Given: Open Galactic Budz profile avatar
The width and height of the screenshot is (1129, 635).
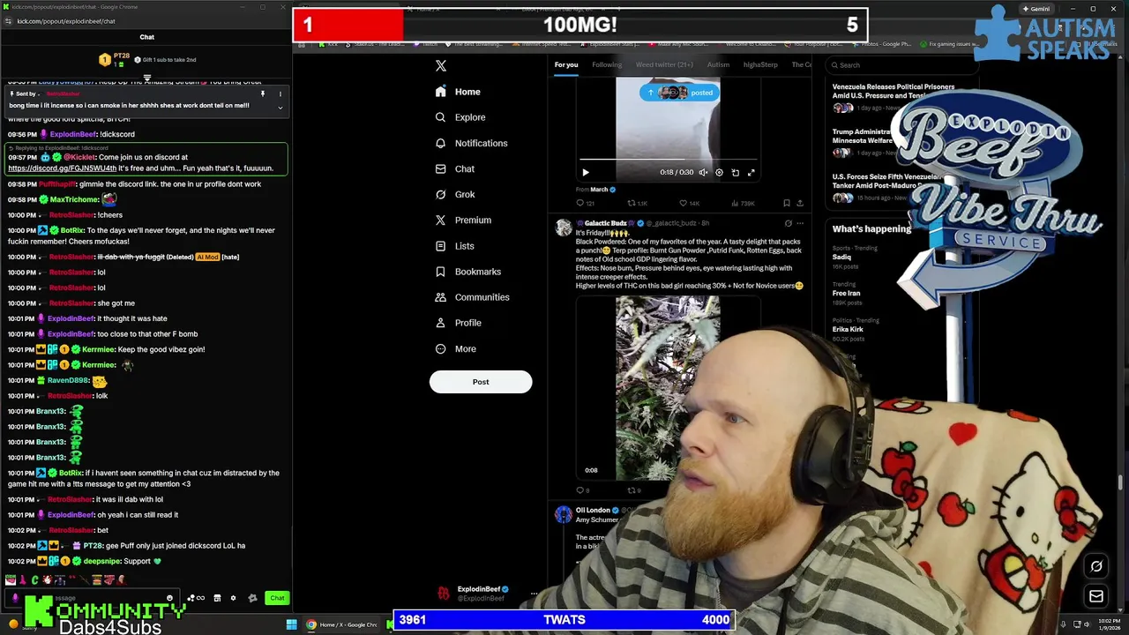Looking at the screenshot, I should [564, 229].
